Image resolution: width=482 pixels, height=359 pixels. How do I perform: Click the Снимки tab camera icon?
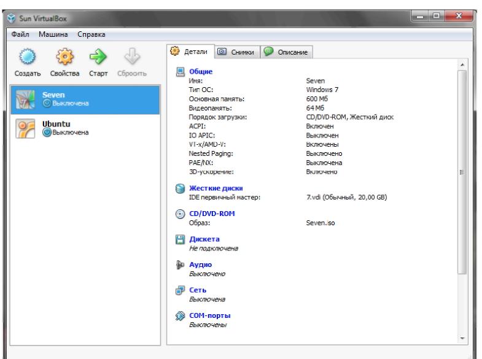click(x=222, y=52)
